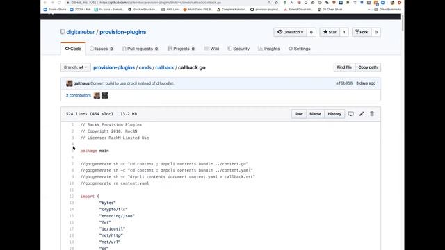Image resolution: width=445 pixels, height=250 pixels.
Task: View site info via padlock icon
Action: tap(68, 3)
